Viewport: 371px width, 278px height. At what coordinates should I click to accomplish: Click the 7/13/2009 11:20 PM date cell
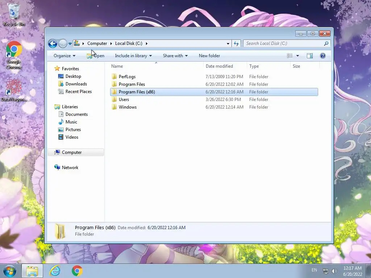point(224,77)
